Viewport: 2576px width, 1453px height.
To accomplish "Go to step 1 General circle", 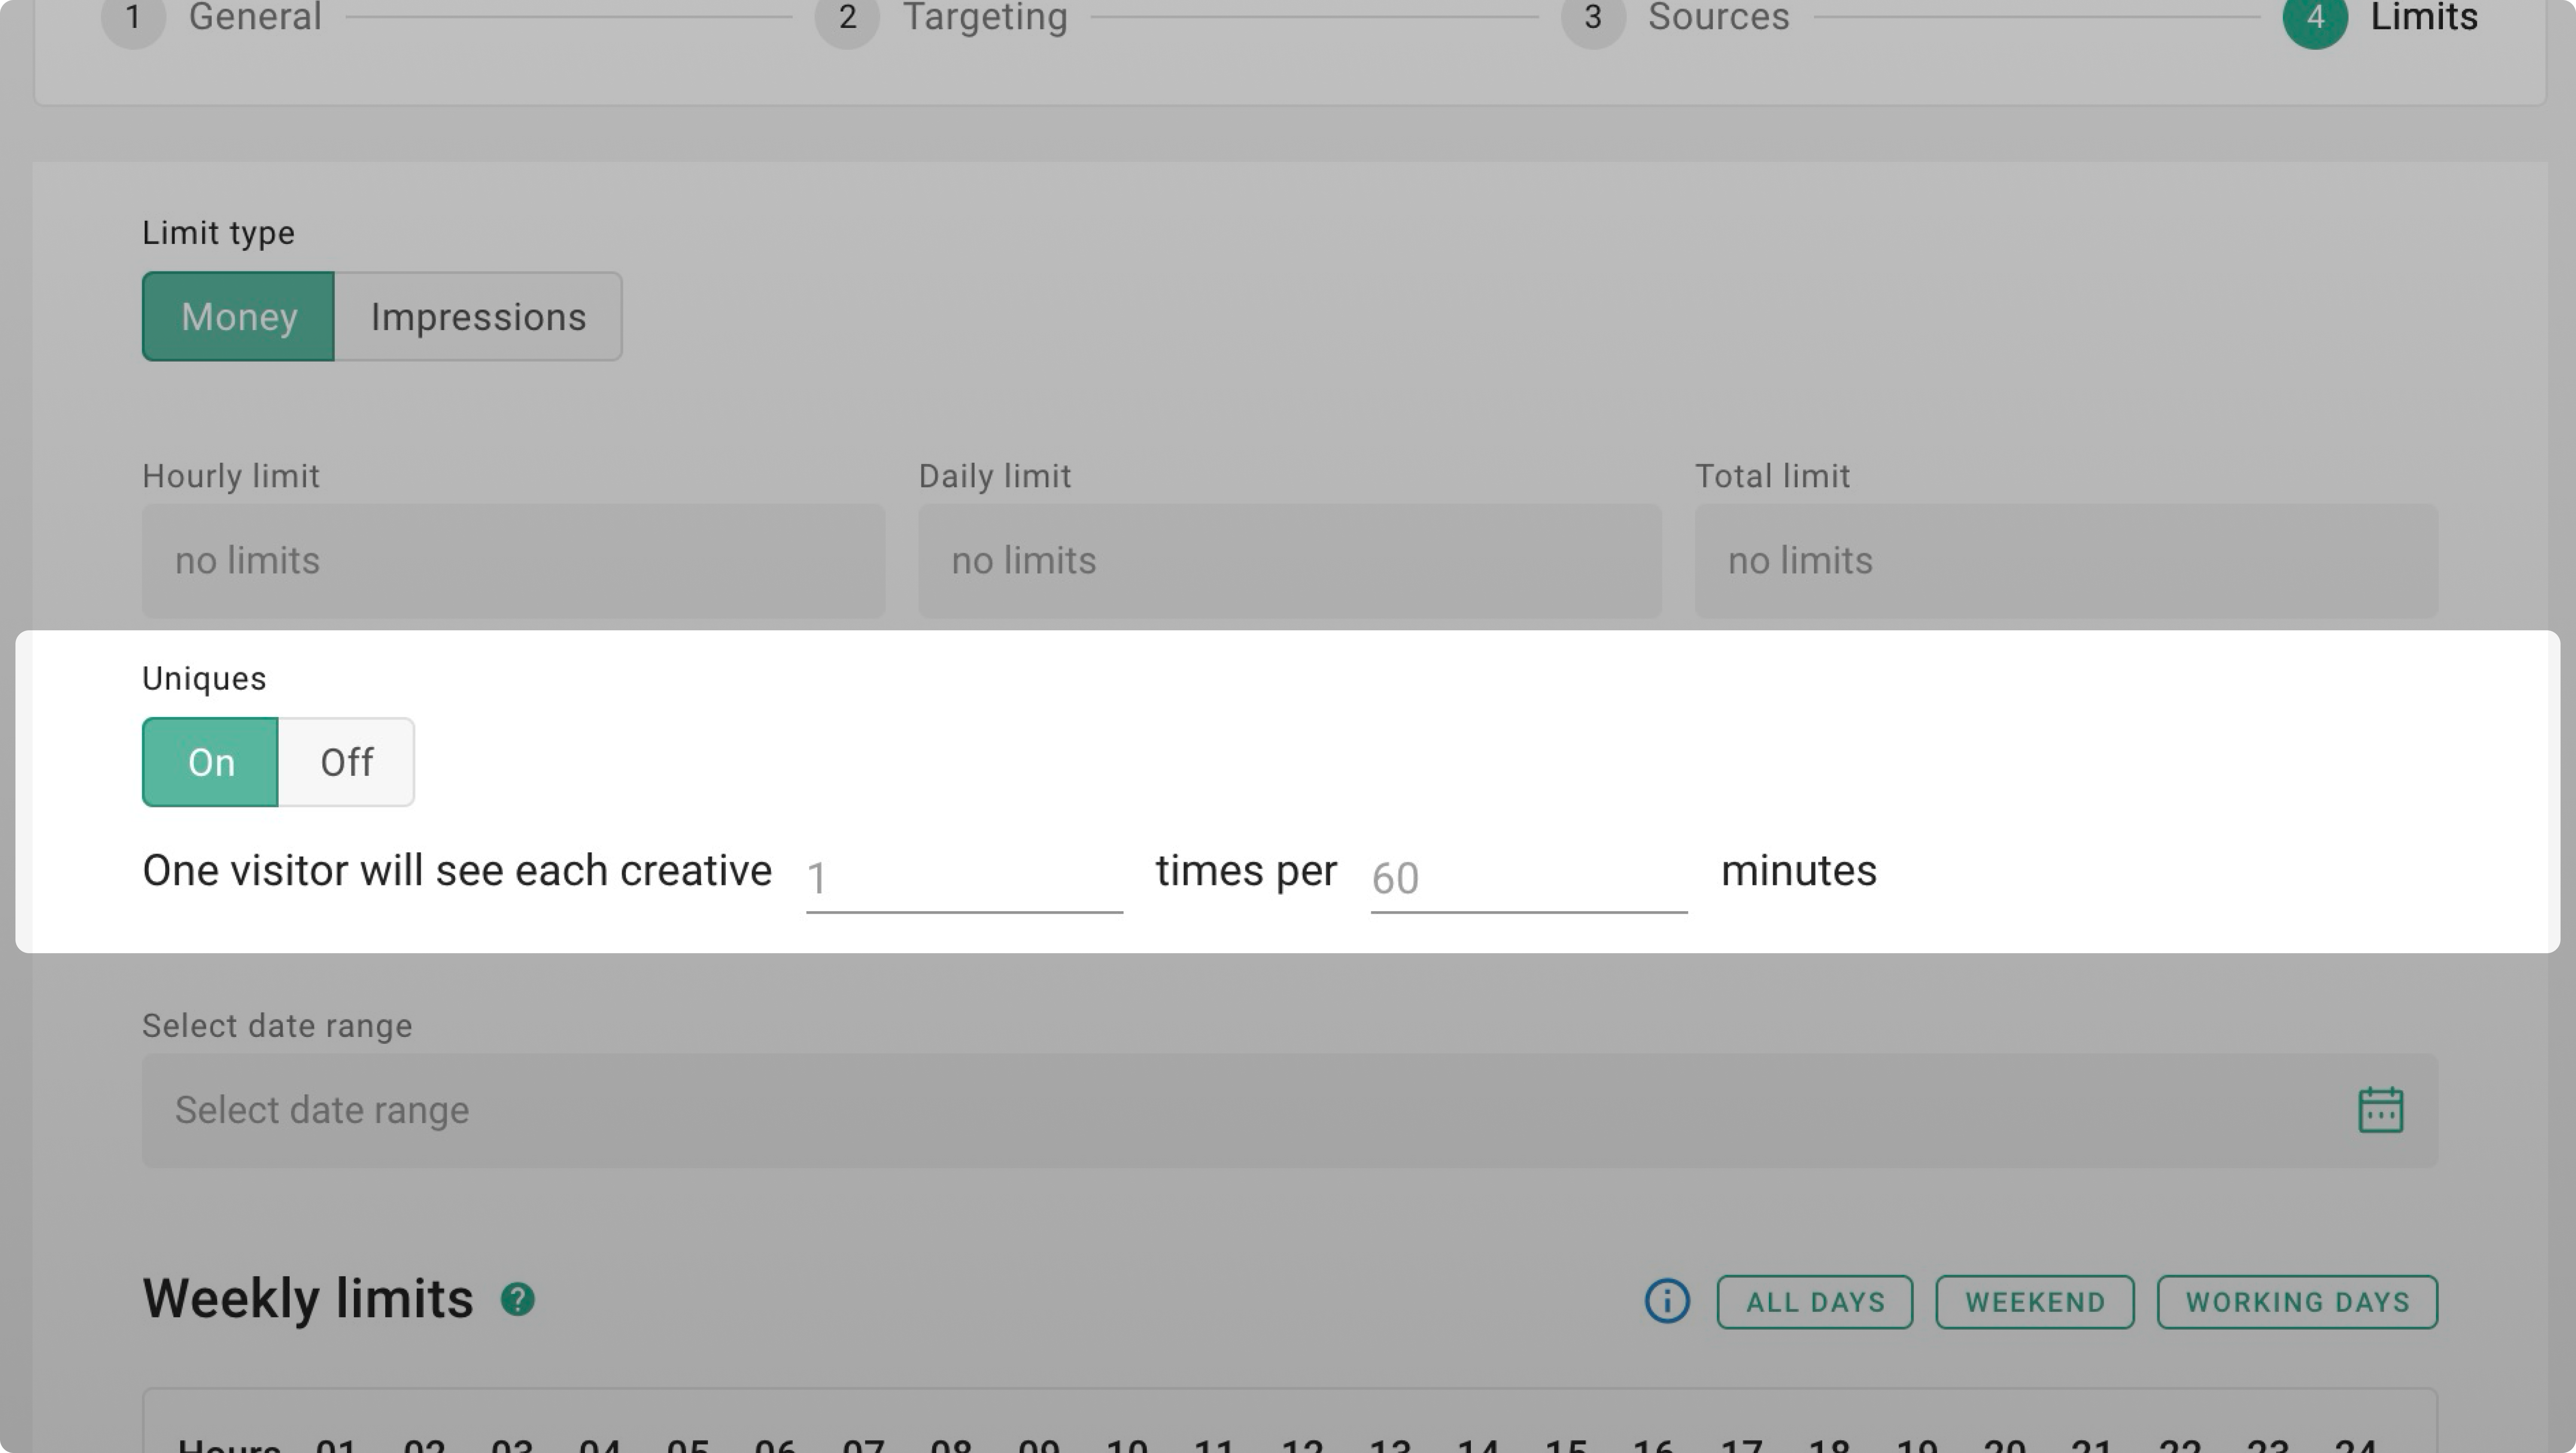I will [x=133, y=18].
